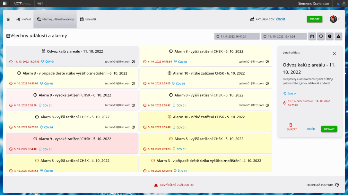Open the Technická podpora help icon
Image resolution: width=348 pixels, height=195 pixels.
(x=337, y=185)
